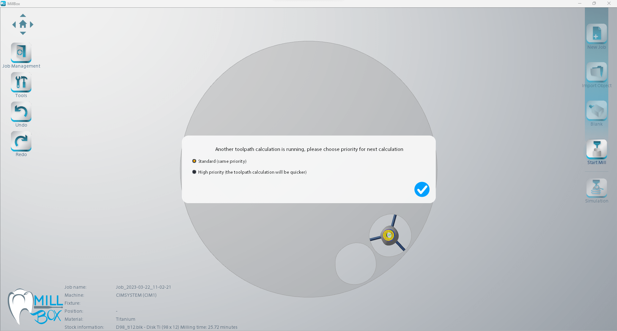
Task: Click the empty circular slot on disk
Action: tap(355, 263)
